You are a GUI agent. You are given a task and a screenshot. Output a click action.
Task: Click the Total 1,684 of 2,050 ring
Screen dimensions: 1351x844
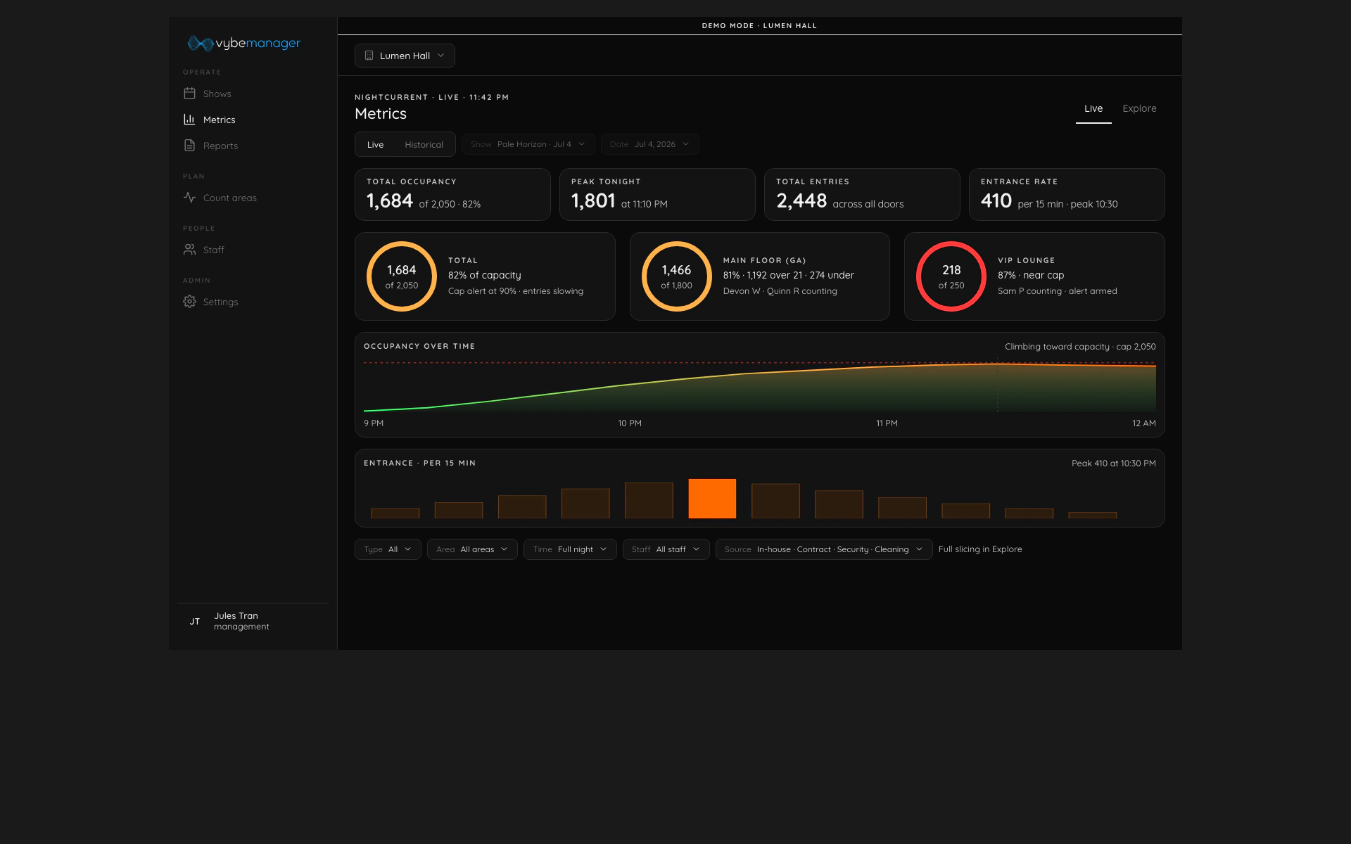pos(402,276)
